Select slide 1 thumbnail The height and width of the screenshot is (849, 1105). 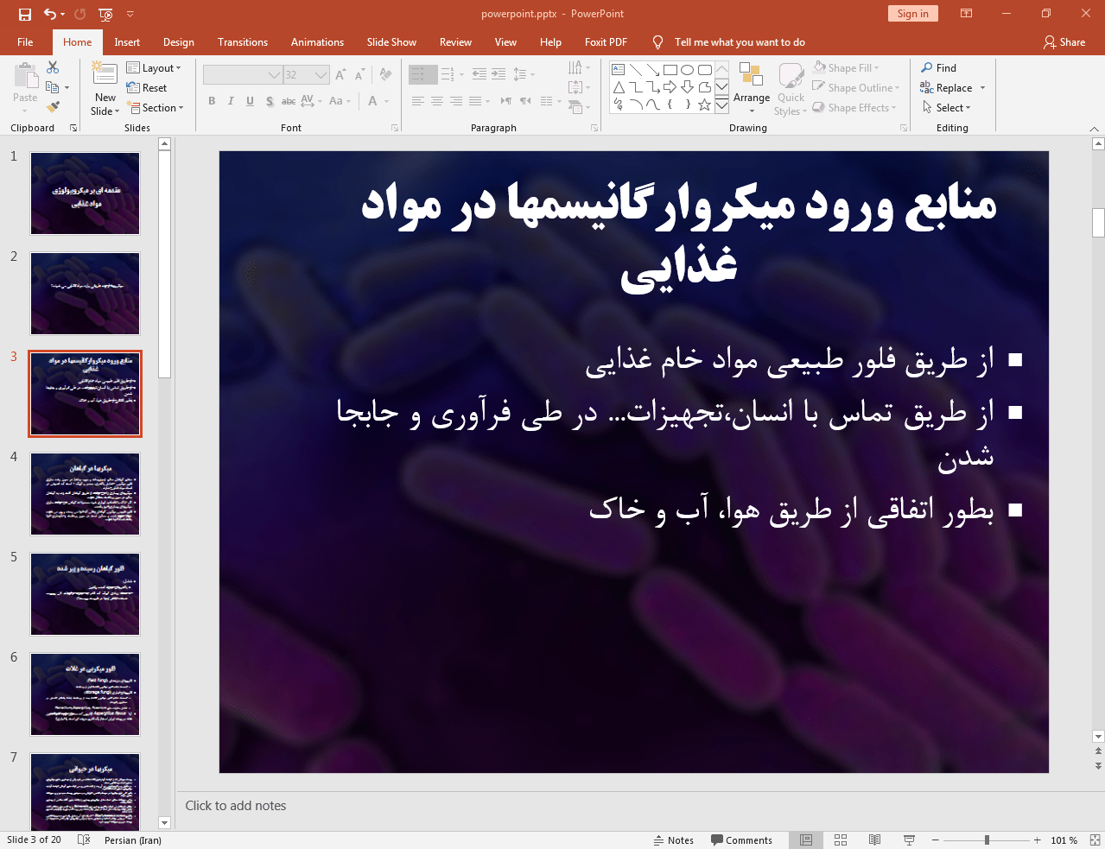click(x=85, y=193)
